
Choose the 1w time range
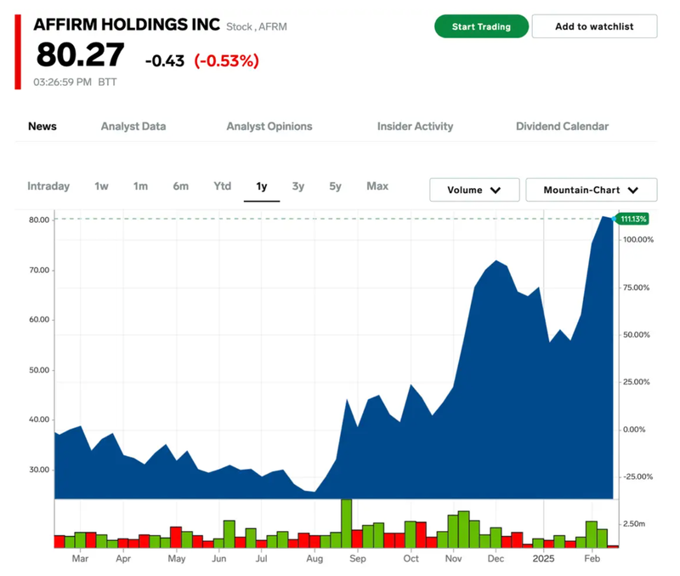[x=101, y=186]
